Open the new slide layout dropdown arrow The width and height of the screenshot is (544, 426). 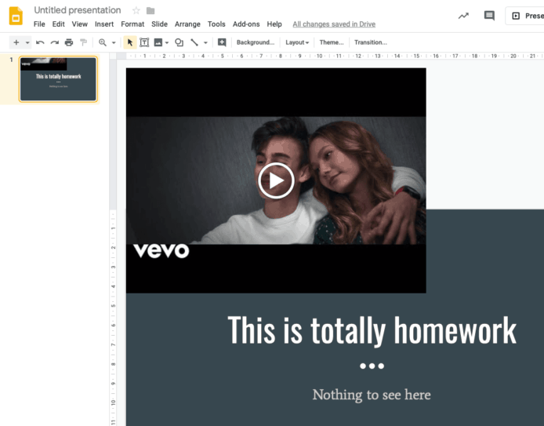tap(27, 42)
